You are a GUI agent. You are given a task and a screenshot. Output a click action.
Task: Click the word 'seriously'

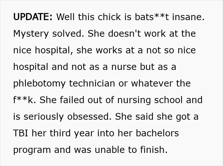point(44,117)
